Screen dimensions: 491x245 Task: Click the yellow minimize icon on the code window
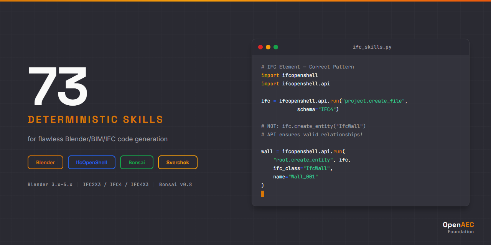tap(268, 47)
